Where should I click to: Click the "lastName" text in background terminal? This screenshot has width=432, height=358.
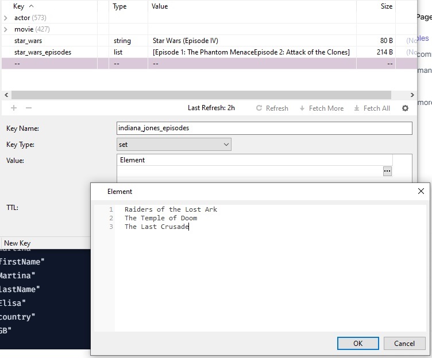20,289
